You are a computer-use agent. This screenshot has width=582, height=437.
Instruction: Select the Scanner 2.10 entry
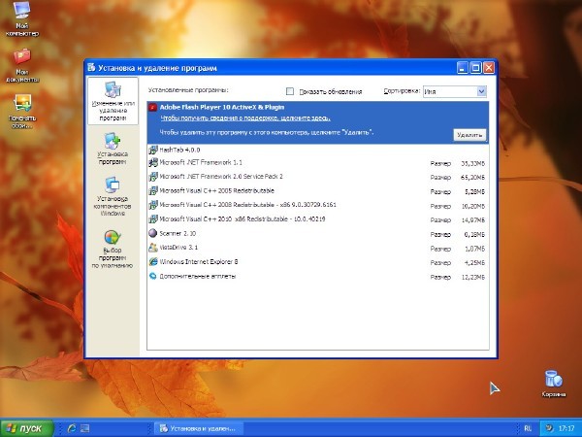[318, 234]
